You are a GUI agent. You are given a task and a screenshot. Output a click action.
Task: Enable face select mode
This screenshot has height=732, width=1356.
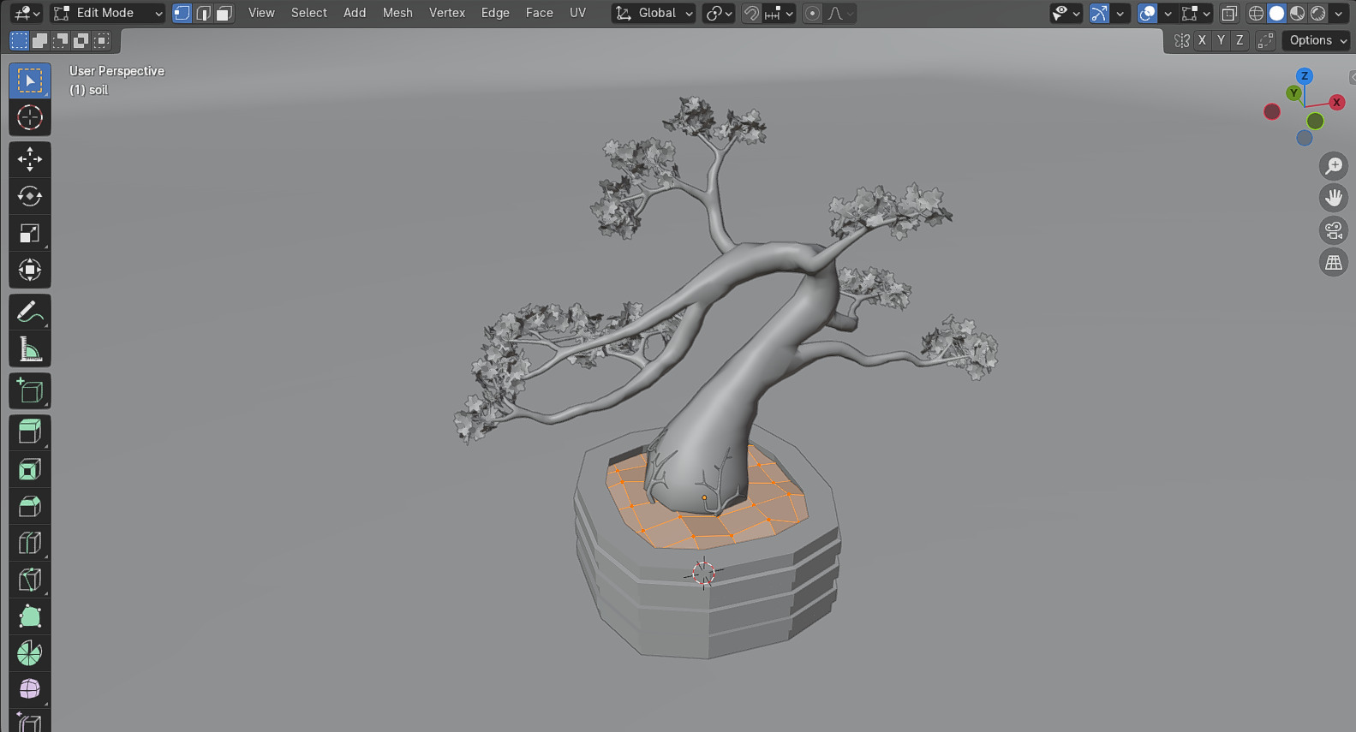pos(224,13)
